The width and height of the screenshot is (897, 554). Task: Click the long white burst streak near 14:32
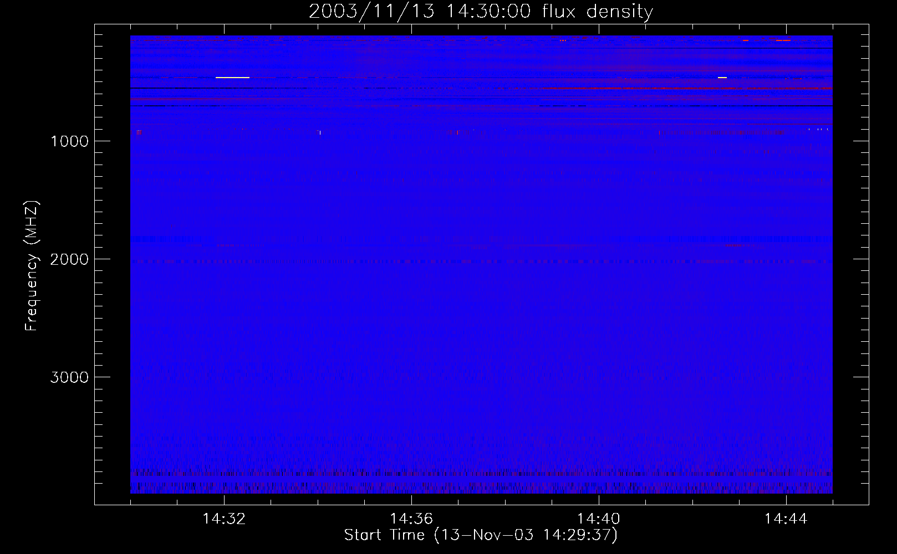click(232, 78)
